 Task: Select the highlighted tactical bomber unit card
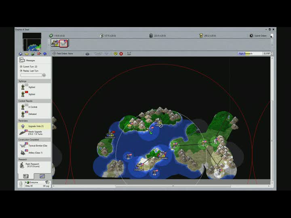64,43
